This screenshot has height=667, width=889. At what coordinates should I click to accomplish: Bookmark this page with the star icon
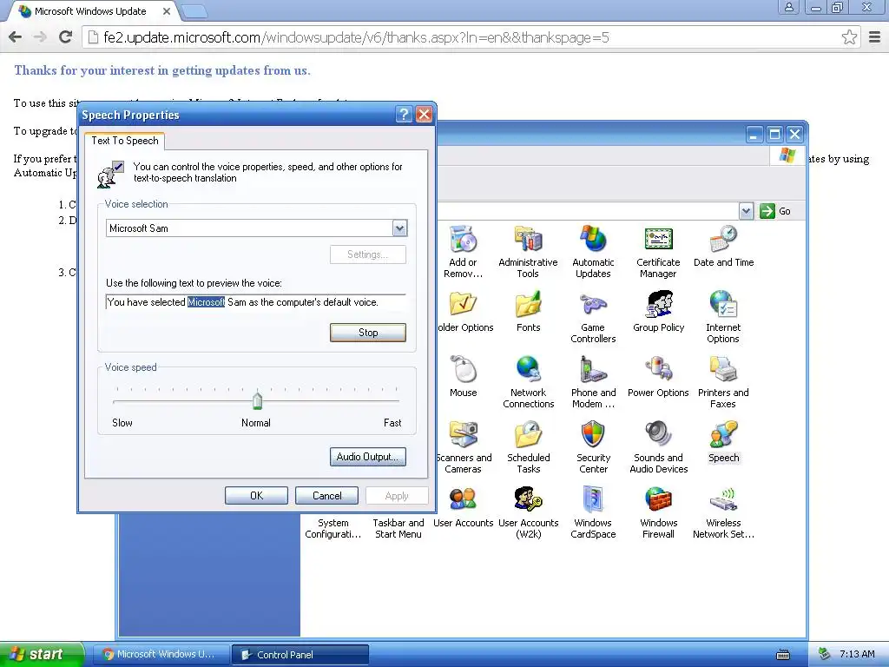pyautogui.click(x=849, y=37)
